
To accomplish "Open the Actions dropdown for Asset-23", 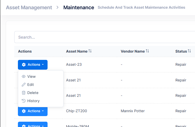I will 33,65.
